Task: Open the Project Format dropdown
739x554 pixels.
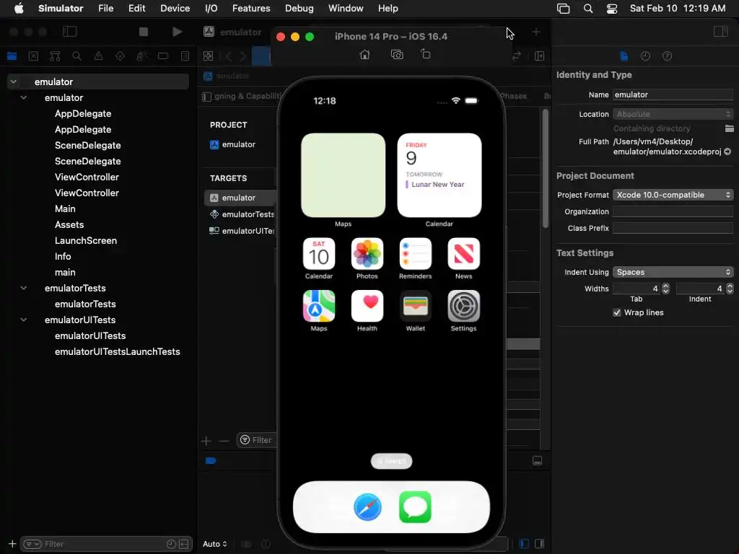Action: [673, 195]
